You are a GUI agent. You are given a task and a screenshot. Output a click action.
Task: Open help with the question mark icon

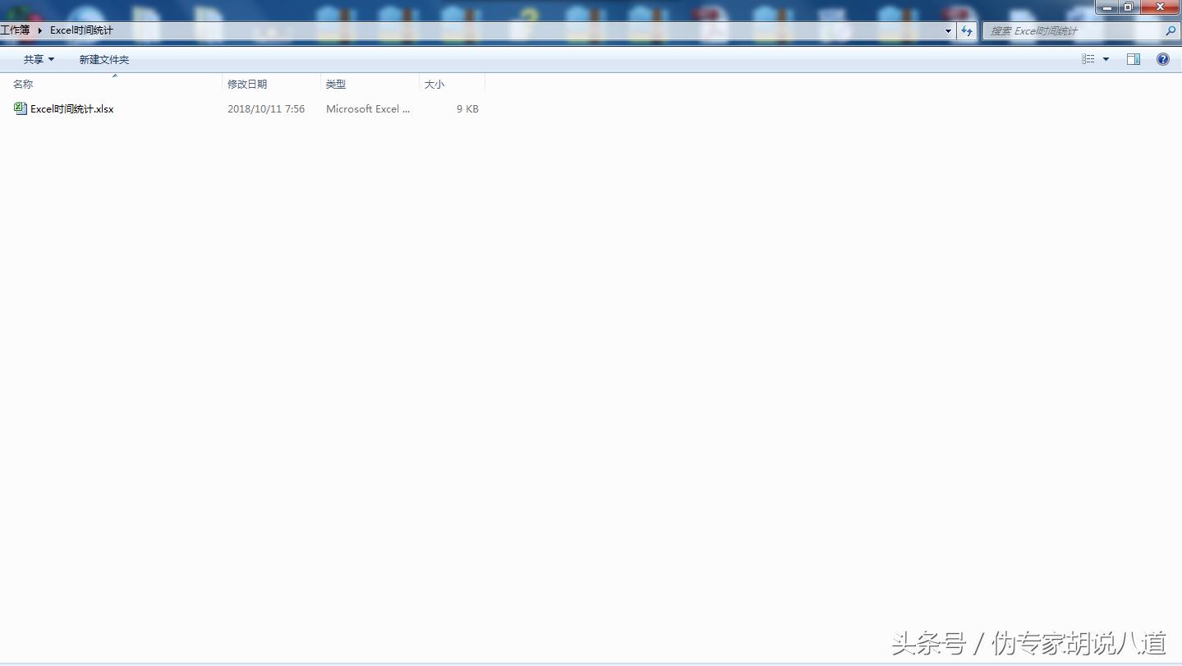point(1162,59)
